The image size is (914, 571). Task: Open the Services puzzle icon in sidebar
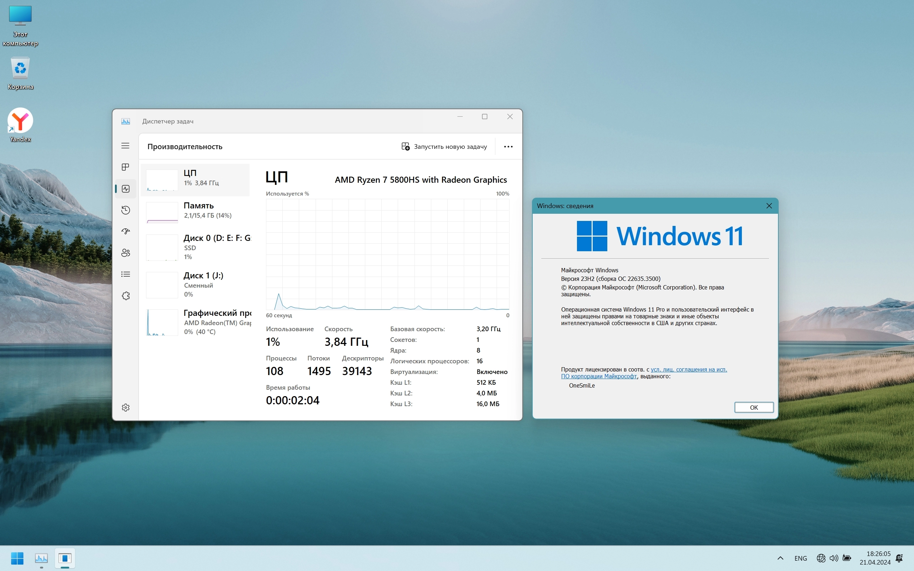[125, 296]
